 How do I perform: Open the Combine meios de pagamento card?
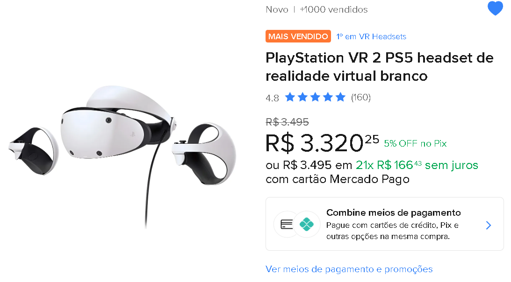coord(385,224)
